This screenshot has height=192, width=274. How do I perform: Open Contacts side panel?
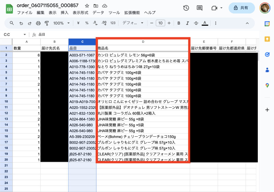tap(267, 70)
